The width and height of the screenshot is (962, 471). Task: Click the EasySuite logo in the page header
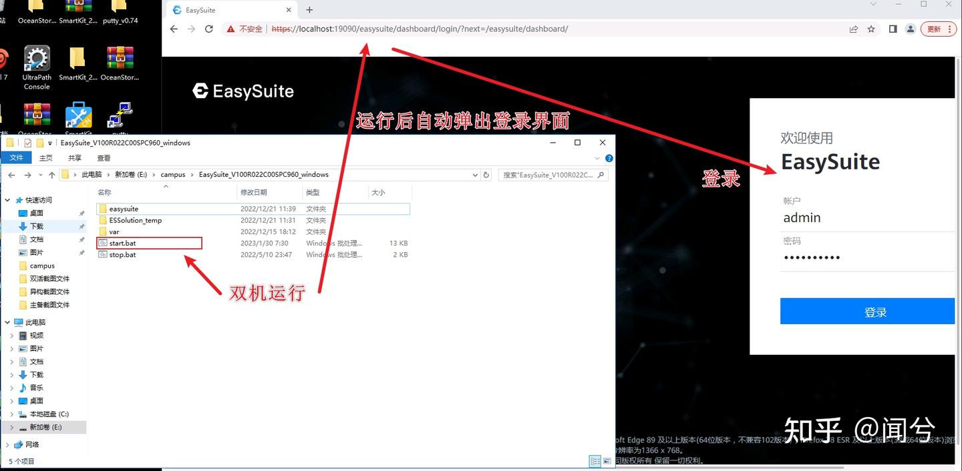pos(243,90)
